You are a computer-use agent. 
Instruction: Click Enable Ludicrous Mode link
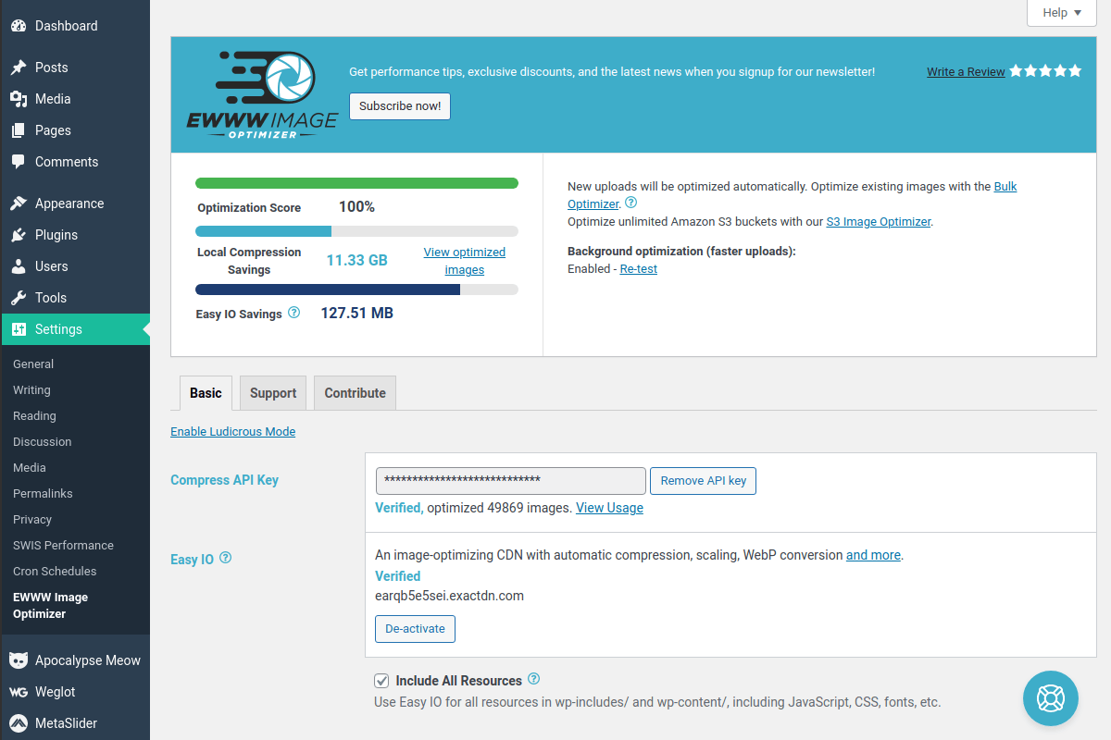pyautogui.click(x=232, y=431)
